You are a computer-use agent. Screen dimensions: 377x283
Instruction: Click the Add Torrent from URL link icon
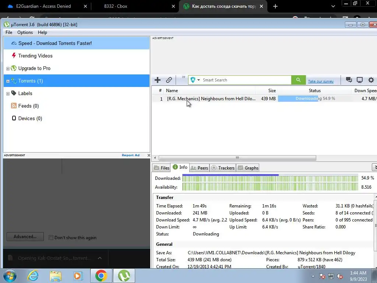[169, 80]
